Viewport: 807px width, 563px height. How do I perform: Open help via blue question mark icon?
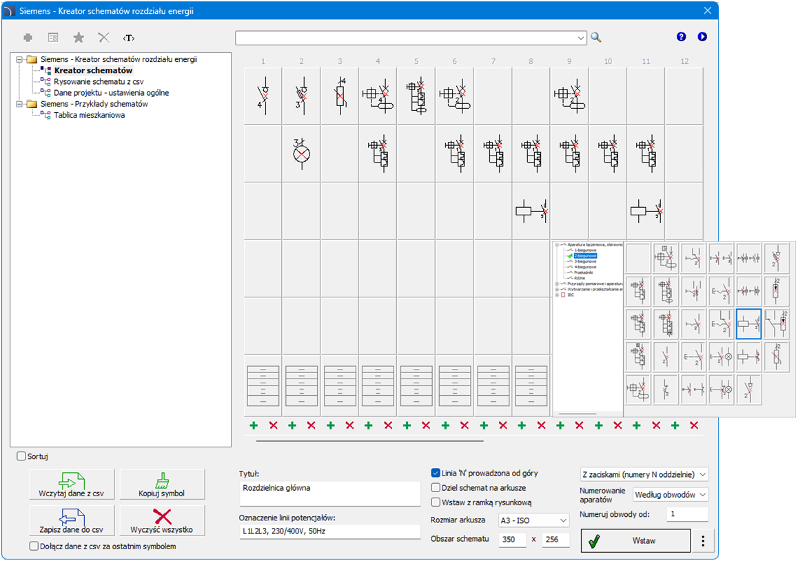tap(682, 37)
